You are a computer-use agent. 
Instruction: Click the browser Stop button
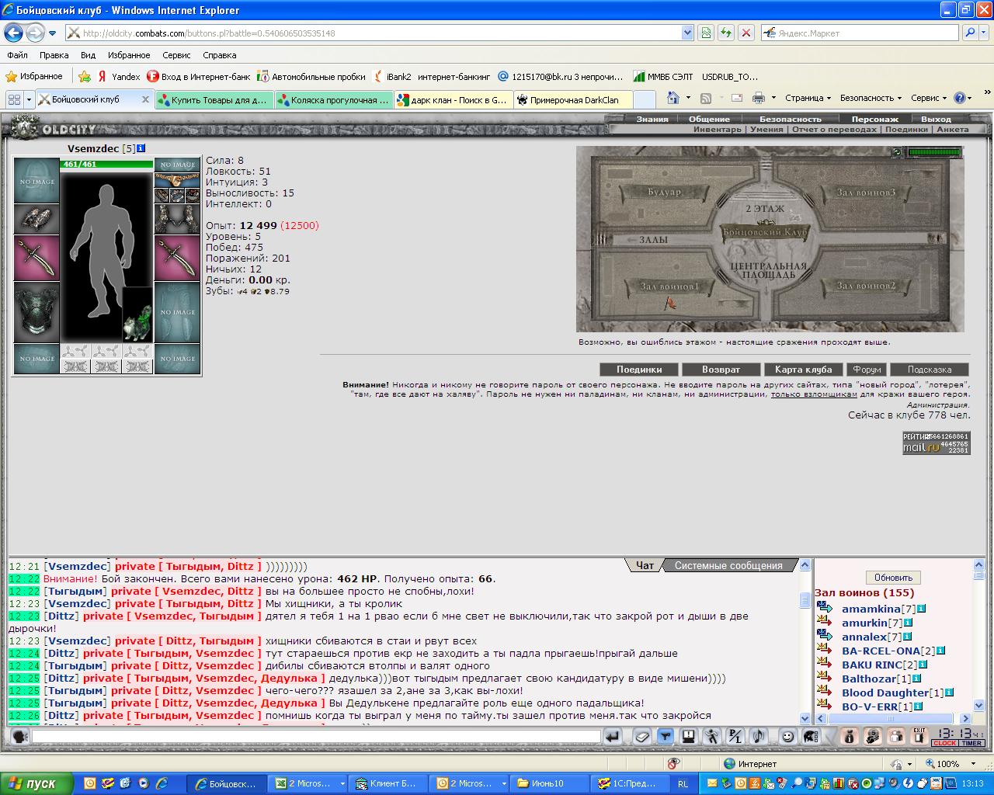[745, 33]
